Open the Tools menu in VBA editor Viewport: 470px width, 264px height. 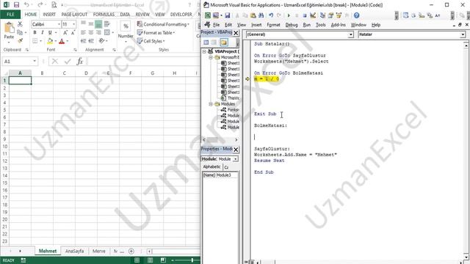(x=320, y=25)
